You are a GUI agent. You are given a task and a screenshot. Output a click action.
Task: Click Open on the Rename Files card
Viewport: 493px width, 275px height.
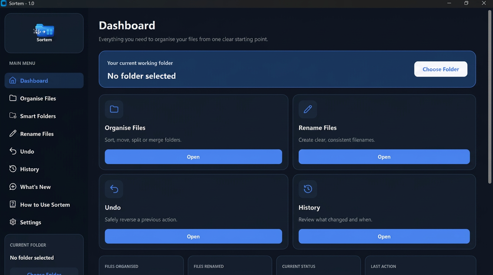point(384,157)
